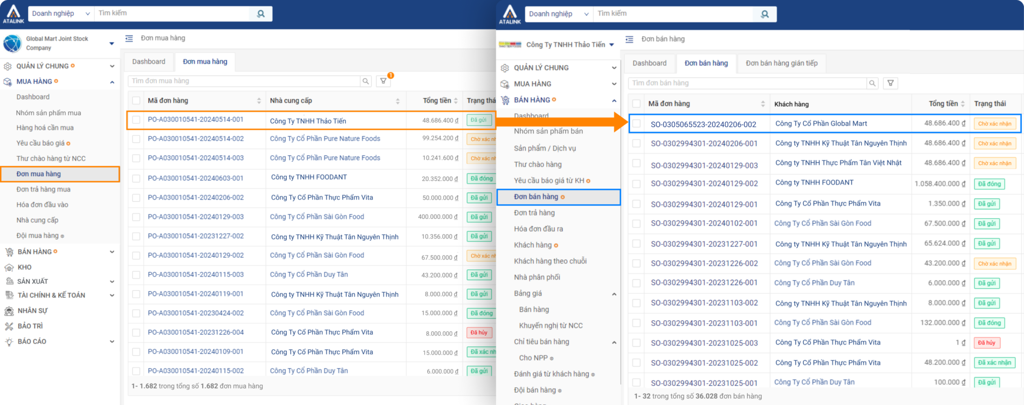Check the box for SO-0305065523-20240206-002
Viewport: 1024px width, 405px height.
(636, 124)
